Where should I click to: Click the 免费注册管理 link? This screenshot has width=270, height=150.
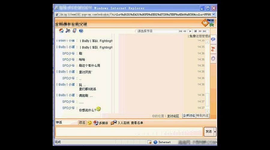tap(199, 36)
